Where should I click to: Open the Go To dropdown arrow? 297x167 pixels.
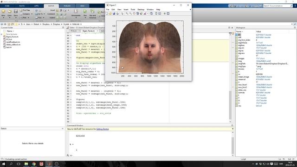44,14
